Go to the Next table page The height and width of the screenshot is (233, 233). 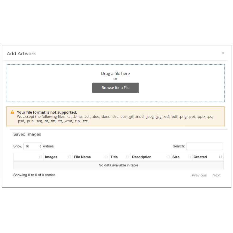click(216, 175)
